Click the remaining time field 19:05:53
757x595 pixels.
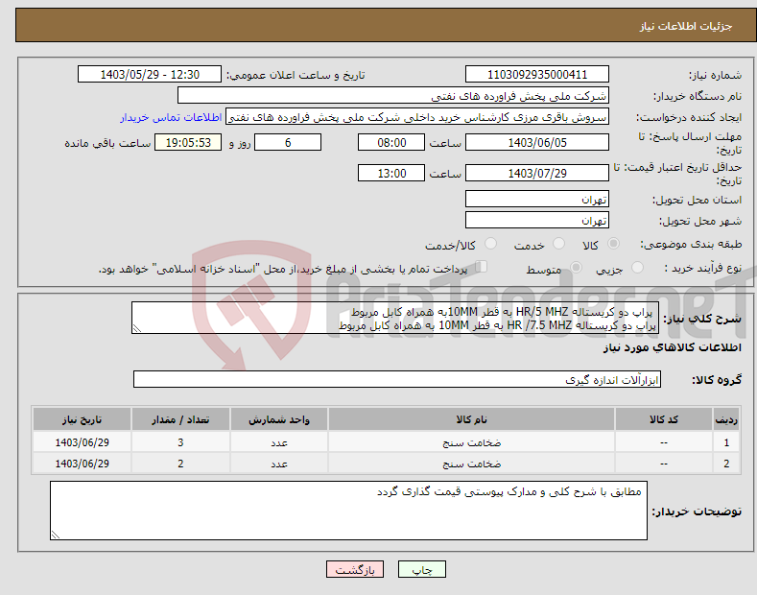188,142
